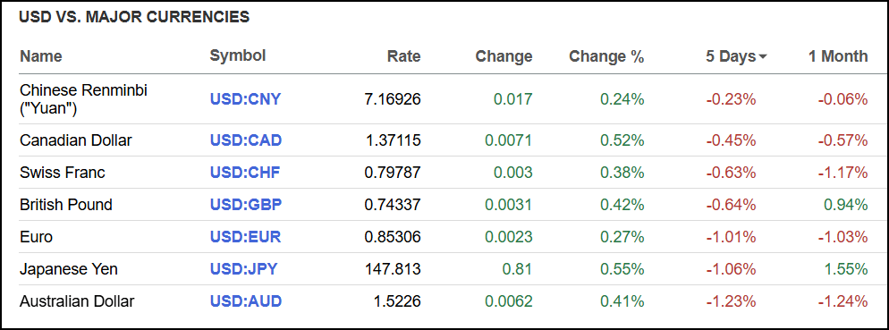This screenshot has height=330, width=889.
Task: Select the Chinese Renminbi ("Yuan") name cell
Action: [x=83, y=99]
